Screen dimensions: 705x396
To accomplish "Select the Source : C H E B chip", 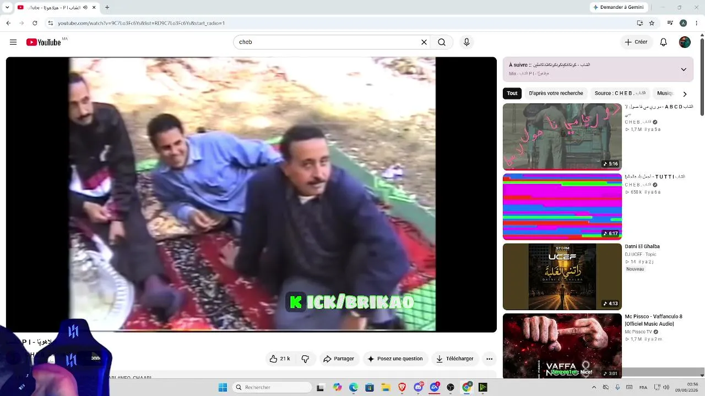I will point(620,94).
